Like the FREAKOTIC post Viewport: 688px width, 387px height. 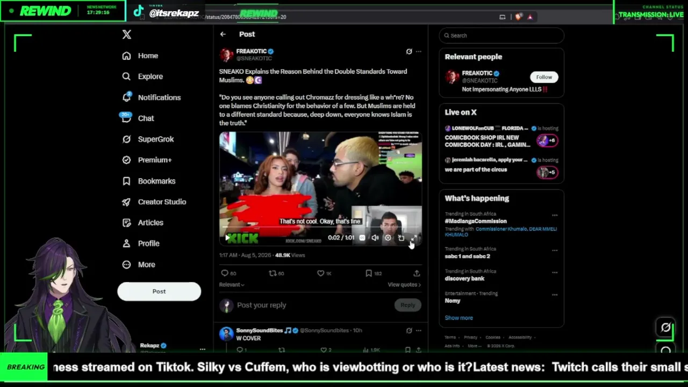coord(321,273)
